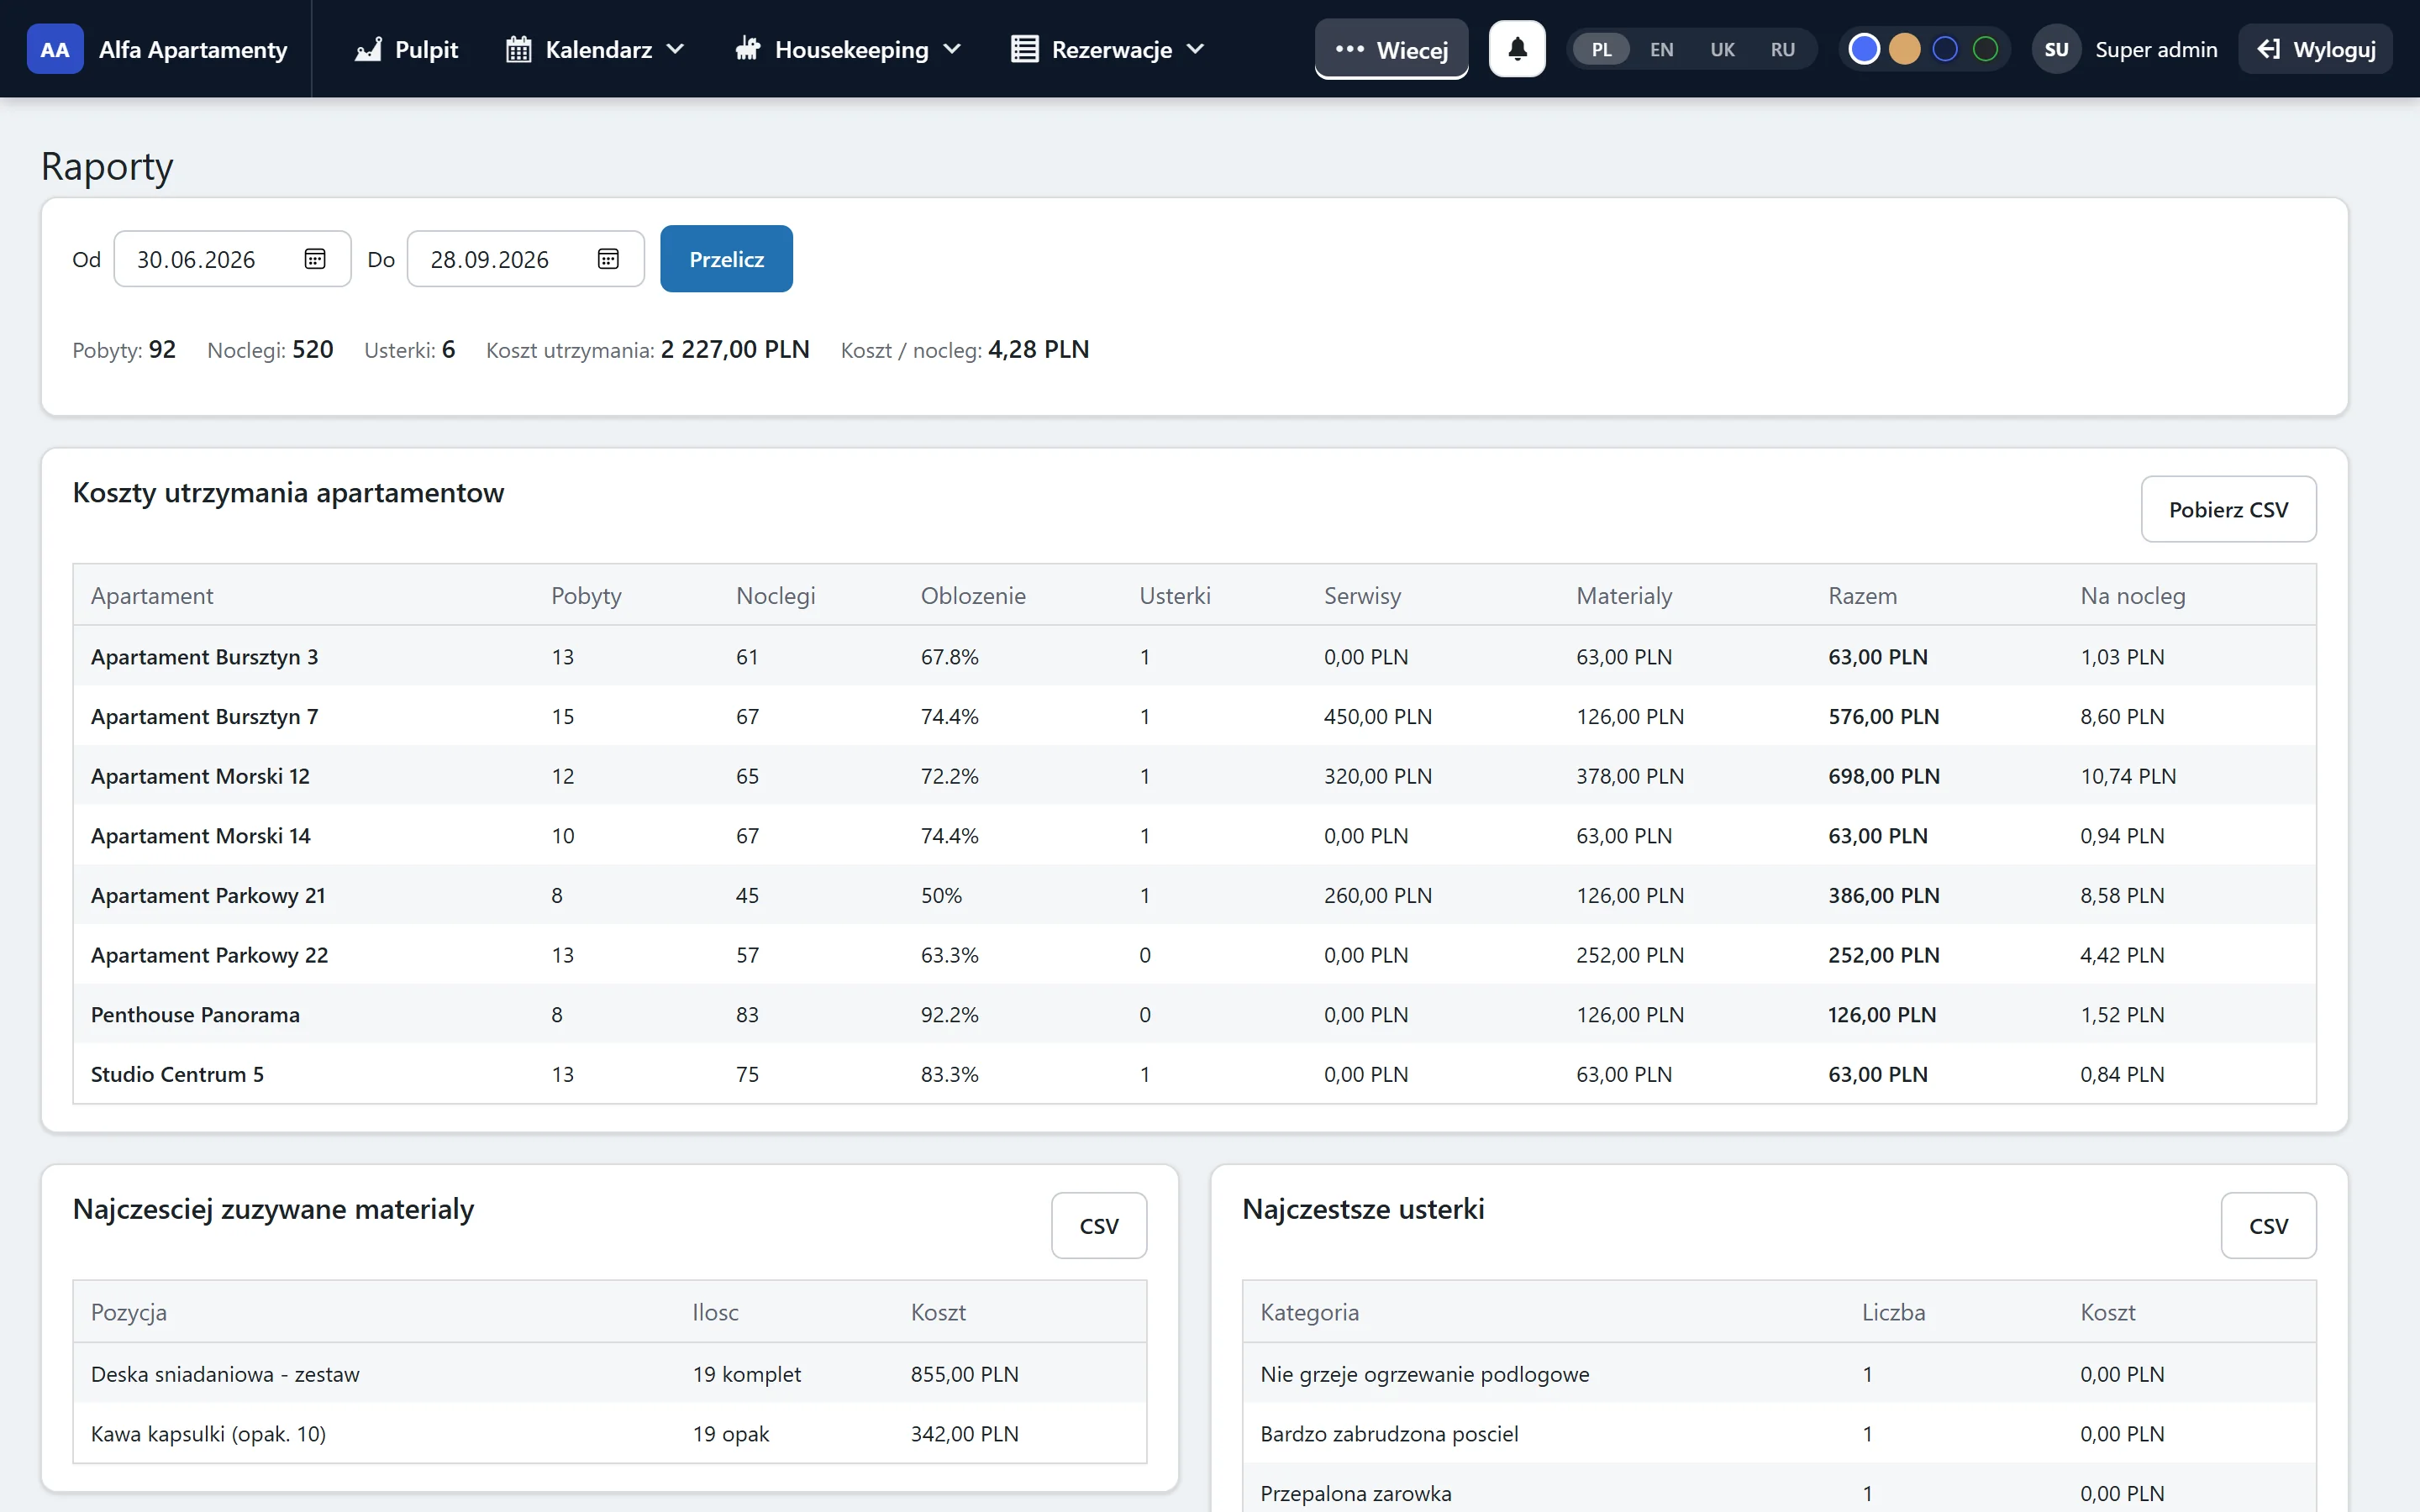
Task: Click the Wyloguj logout button
Action: coord(2316,49)
